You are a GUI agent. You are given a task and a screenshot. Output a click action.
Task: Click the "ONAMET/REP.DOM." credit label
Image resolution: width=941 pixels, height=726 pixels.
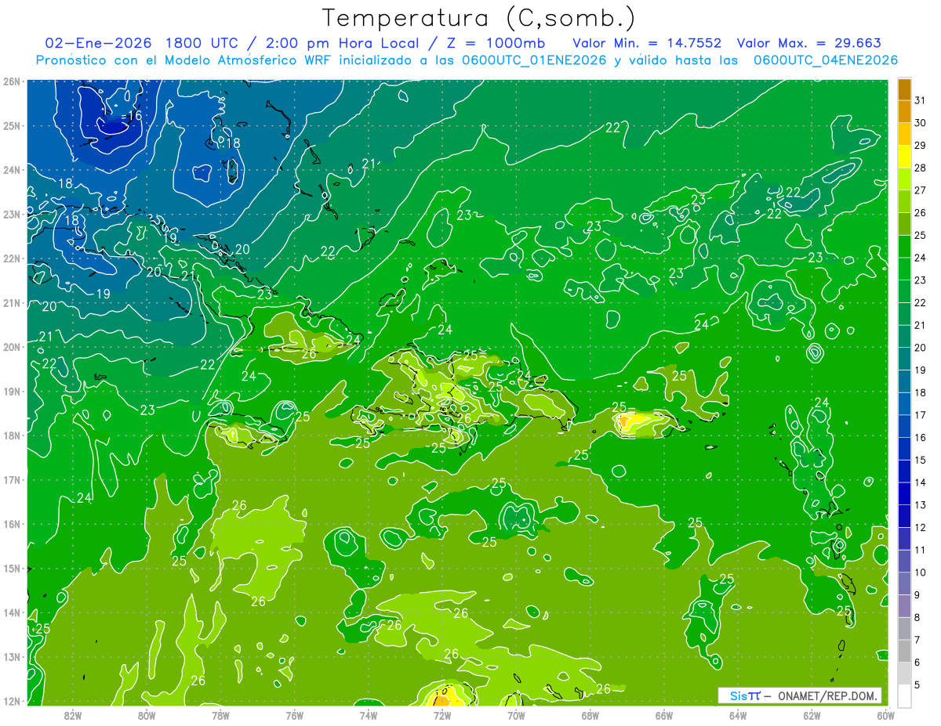(x=827, y=695)
